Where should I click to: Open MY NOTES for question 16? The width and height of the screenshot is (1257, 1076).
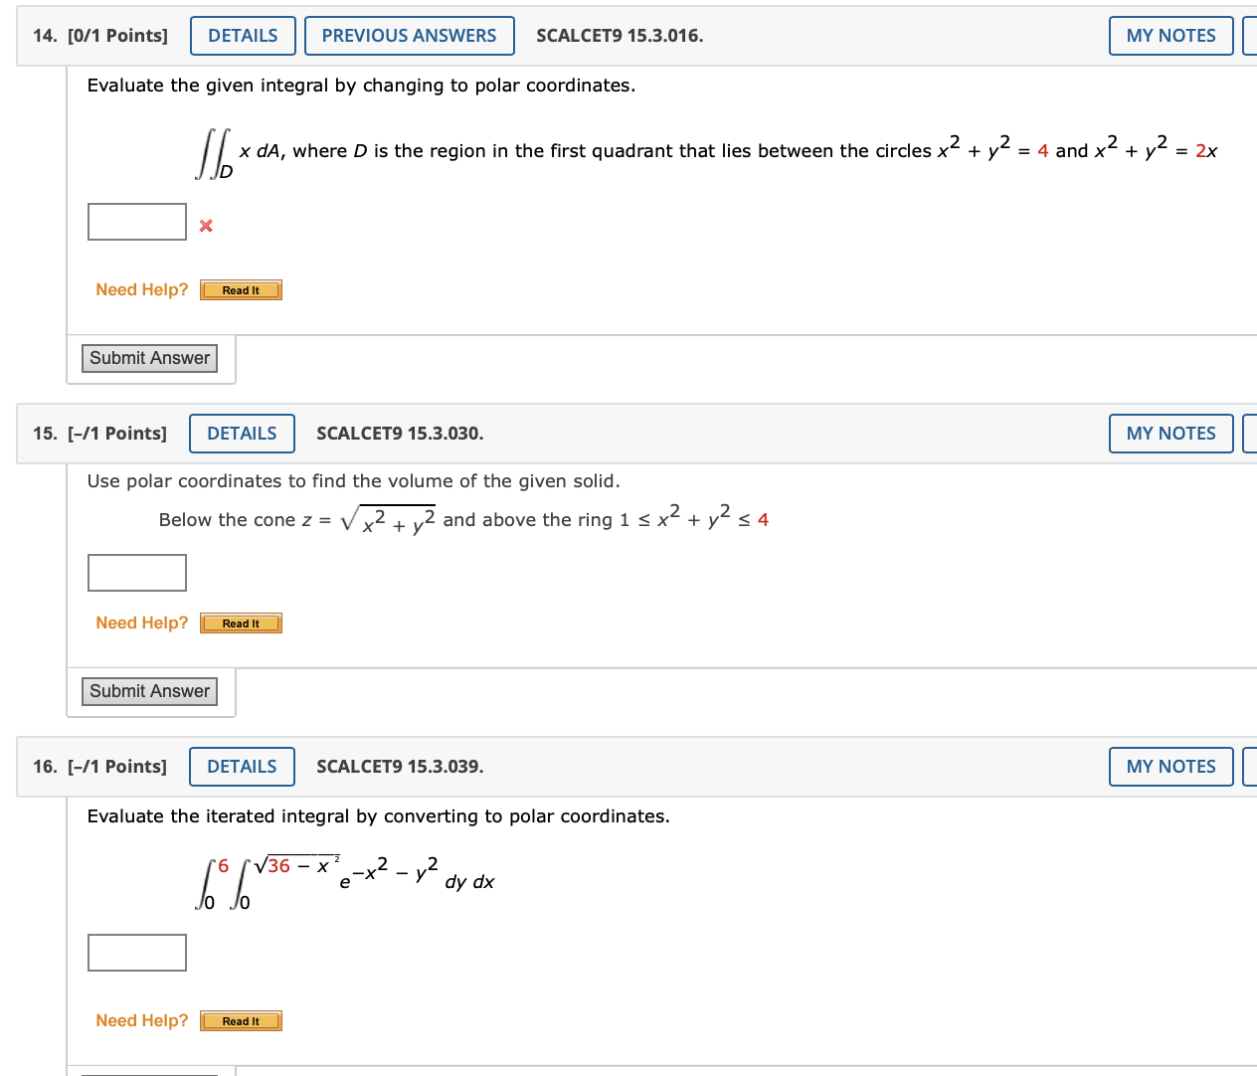(x=1170, y=767)
